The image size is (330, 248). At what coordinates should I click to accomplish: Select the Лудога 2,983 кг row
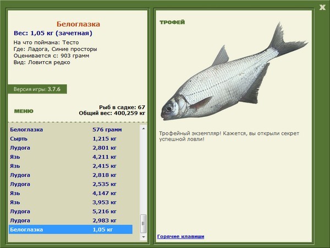pos(70,220)
